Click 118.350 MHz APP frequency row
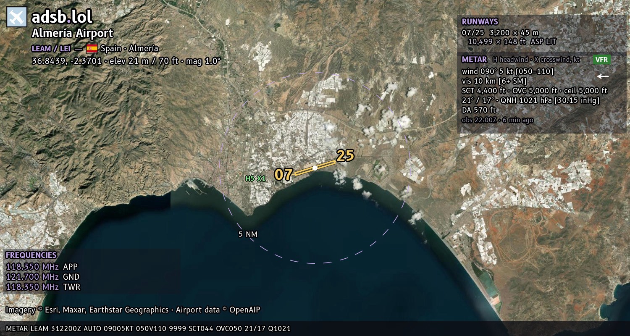 point(42,267)
